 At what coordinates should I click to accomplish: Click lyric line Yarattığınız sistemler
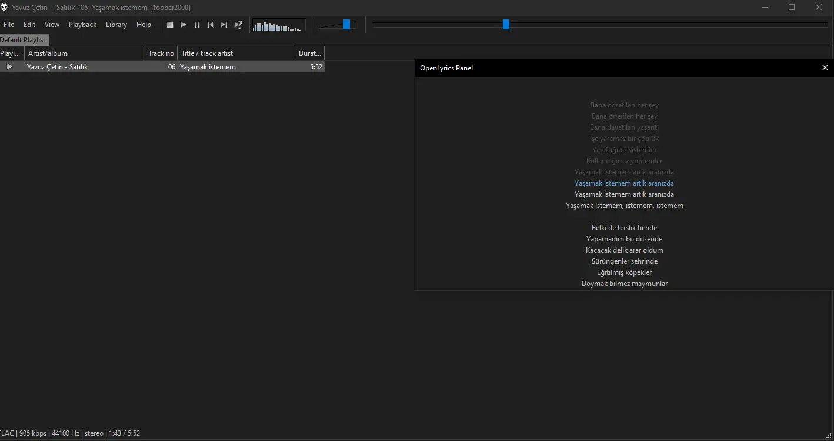[x=624, y=150]
